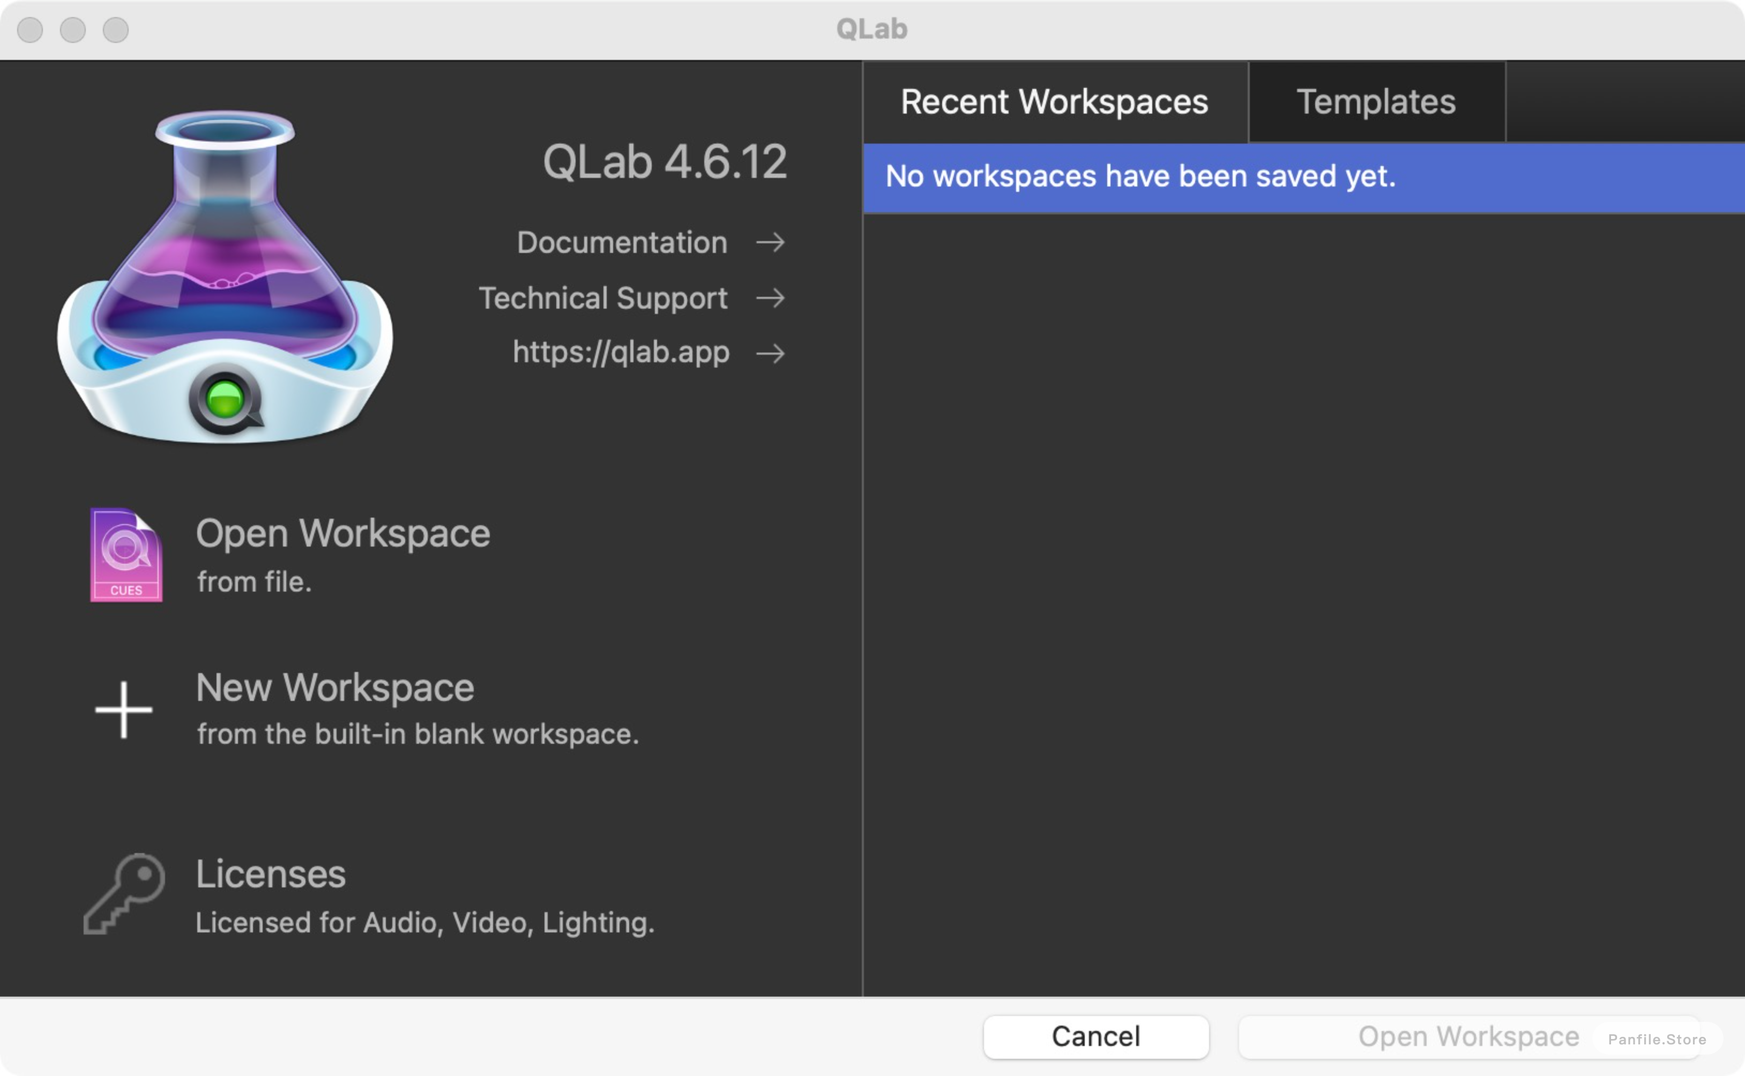Click the arrow next to Documentation

[770, 243]
